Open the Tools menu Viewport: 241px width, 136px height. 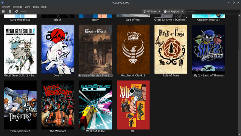coord(36,7)
